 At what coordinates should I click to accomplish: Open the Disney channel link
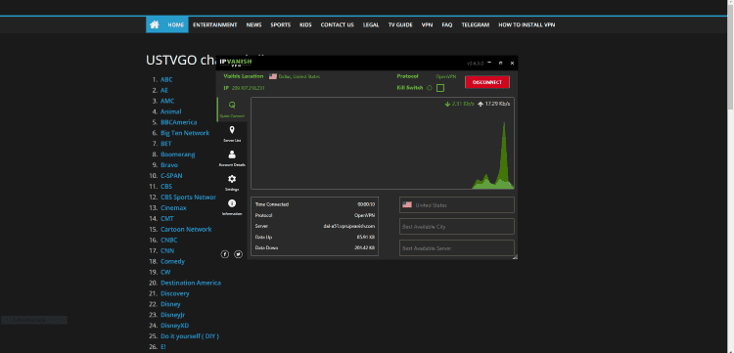[170, 304]
